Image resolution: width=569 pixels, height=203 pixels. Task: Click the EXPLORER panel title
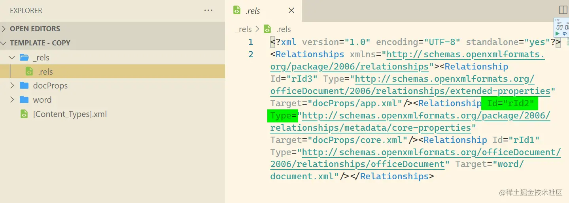pyautogui.click(x=26, y=11)
